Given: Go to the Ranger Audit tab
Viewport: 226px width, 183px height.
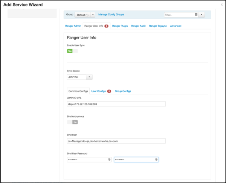Looking at the screenshot, I should 138,26.
